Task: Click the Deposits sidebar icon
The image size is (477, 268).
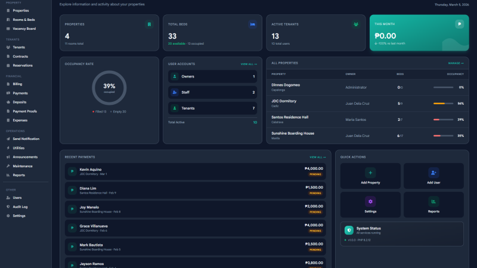Action: click(x=8, y=102)
